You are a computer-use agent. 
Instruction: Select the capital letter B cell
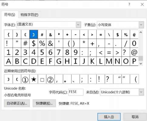(17, 61)
